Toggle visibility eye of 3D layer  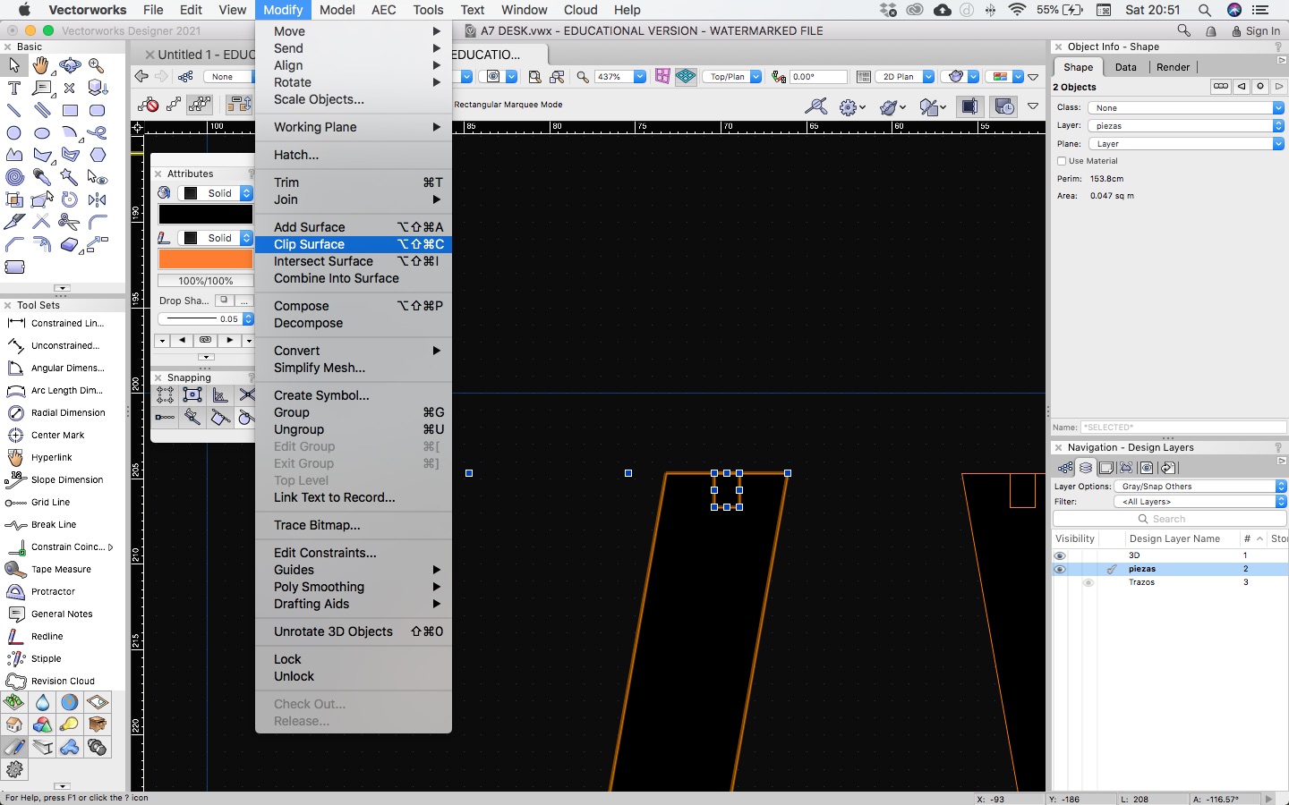point(1060,555)
